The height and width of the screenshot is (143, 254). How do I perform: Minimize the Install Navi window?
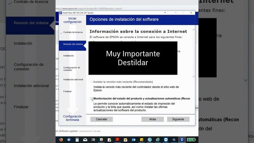[x=175, y=13]
